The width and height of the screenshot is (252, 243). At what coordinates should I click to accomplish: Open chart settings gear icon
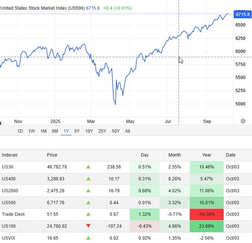(x=243, y=121)
